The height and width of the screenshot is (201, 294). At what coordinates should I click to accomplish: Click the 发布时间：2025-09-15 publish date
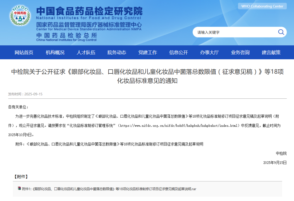(25, 94)
